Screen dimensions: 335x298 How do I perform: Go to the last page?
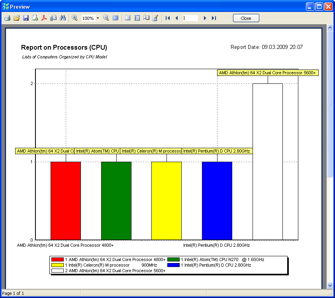point(214,18)
